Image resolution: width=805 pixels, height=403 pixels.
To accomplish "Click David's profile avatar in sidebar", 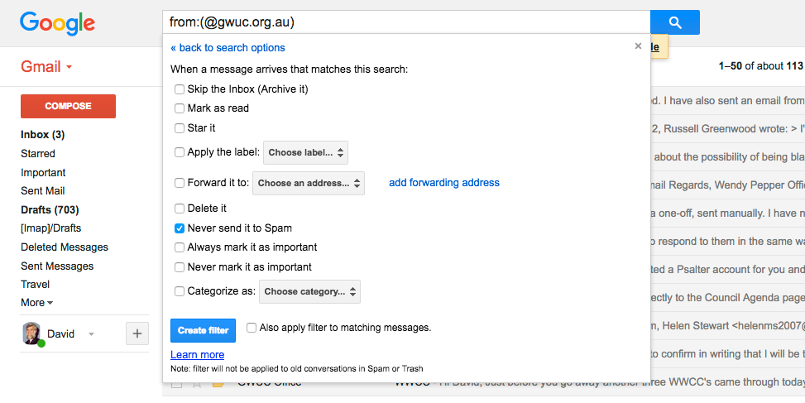I will [31, 333].
